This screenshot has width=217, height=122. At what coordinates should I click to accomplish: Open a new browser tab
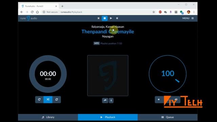click(x=62, y=6)
